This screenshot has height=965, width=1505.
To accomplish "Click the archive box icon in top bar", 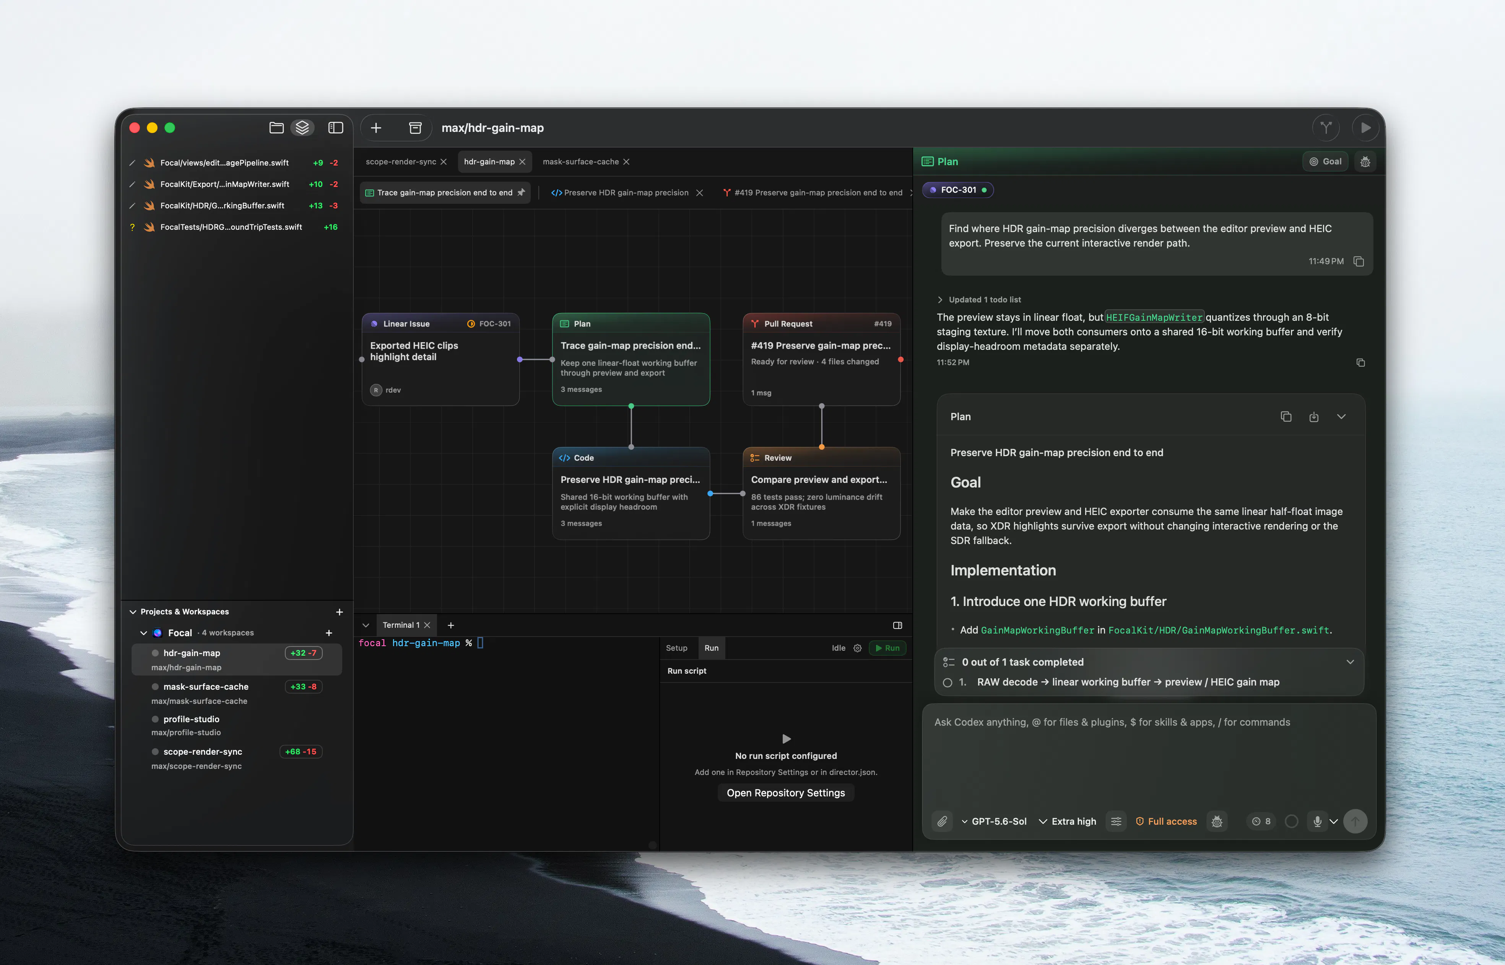I will (x=415, y=128).
